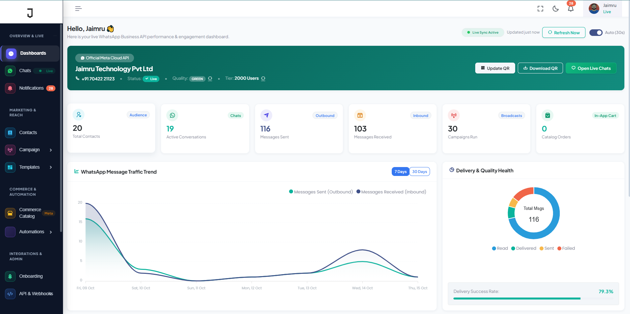Image resolution: width=630 pixels, height=314 pixels.
Task: Toggle Messages Received (Inbound) legend series
Action: [x=391, y=192]
